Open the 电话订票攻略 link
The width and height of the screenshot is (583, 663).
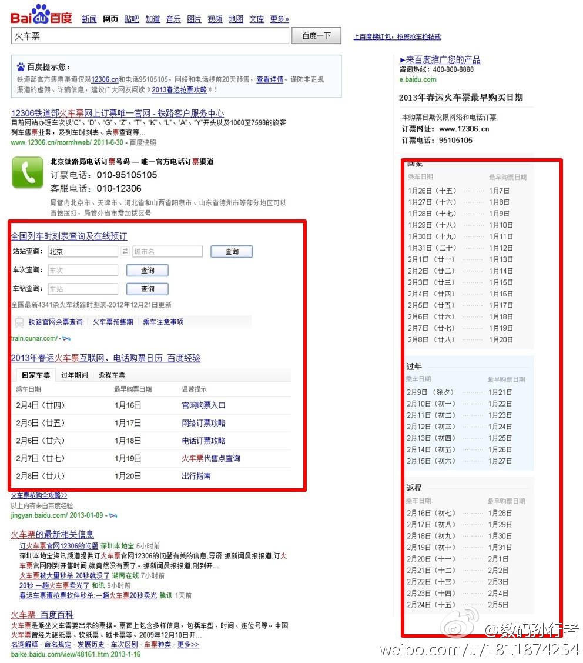pyautogui.click(x=203, y=441)
